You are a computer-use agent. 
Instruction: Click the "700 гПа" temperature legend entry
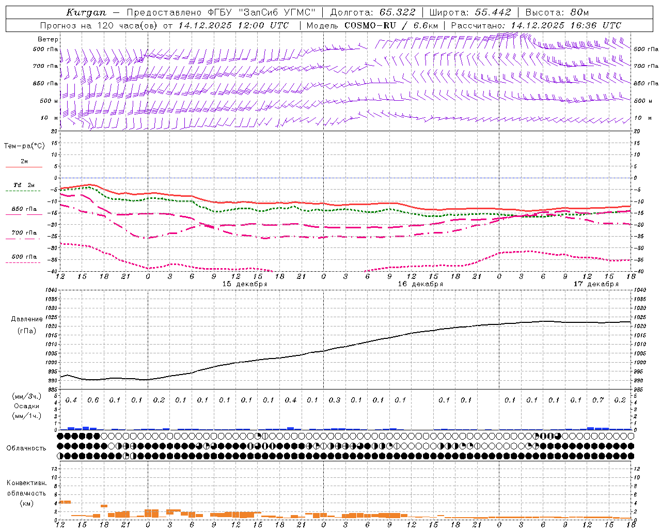(x=24, y=233)
